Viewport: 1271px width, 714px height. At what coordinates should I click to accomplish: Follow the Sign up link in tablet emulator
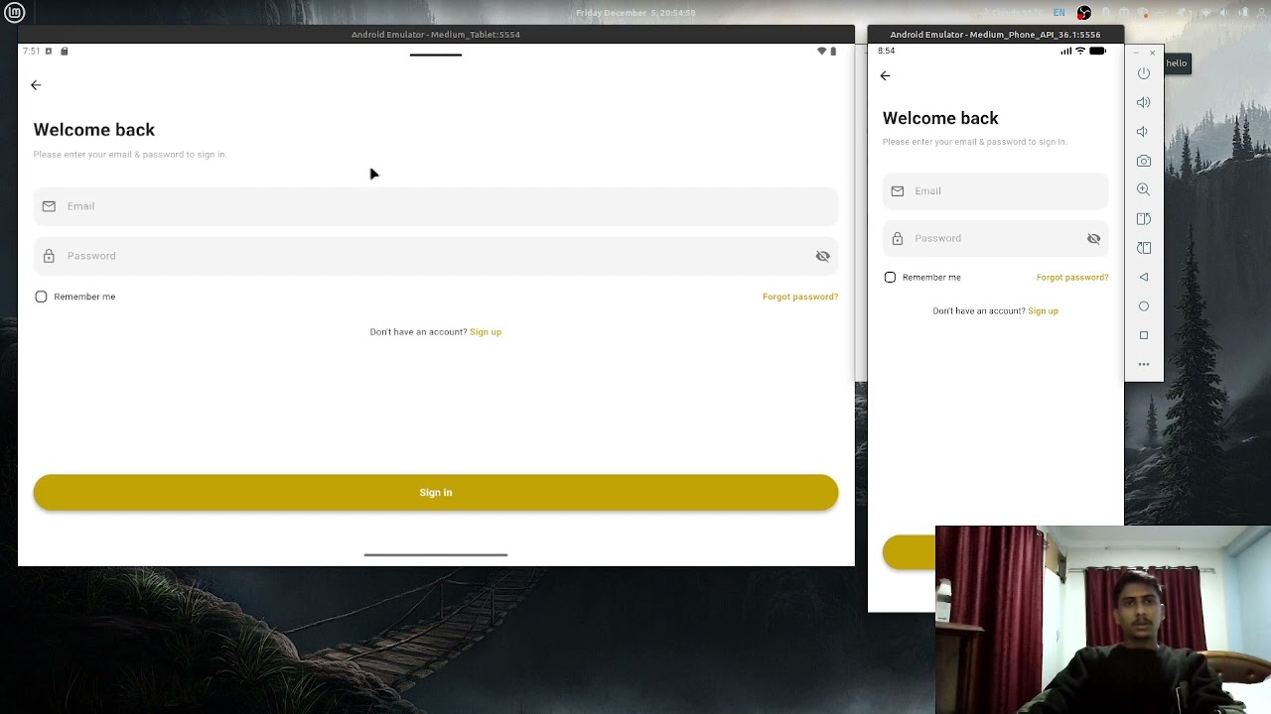point(486,332)
